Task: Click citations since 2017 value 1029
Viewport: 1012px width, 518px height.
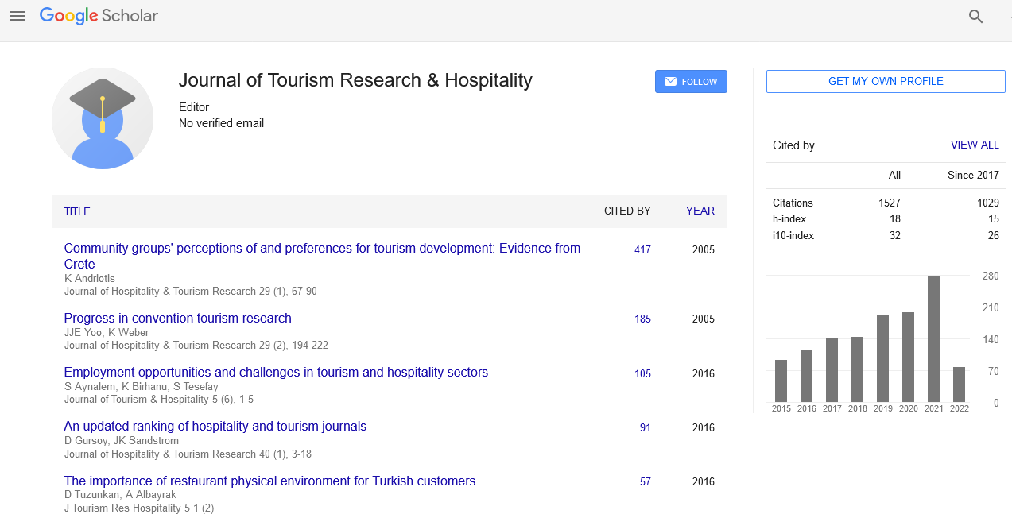Action: click(988, 203)
